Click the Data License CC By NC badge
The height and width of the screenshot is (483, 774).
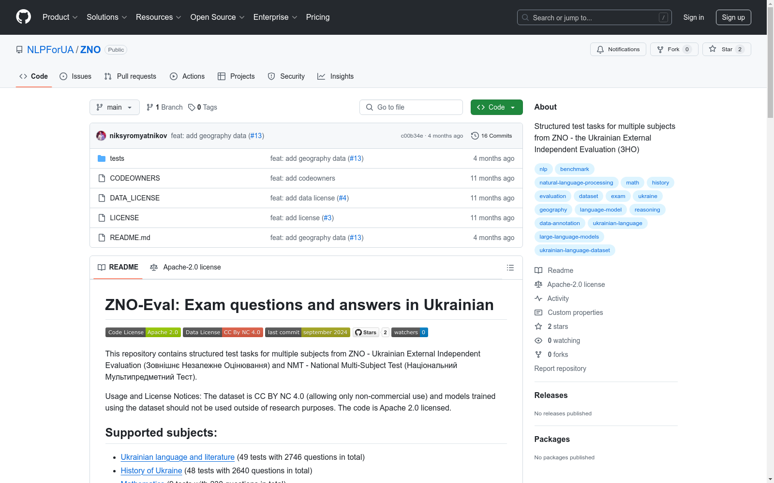click(223, 332)
